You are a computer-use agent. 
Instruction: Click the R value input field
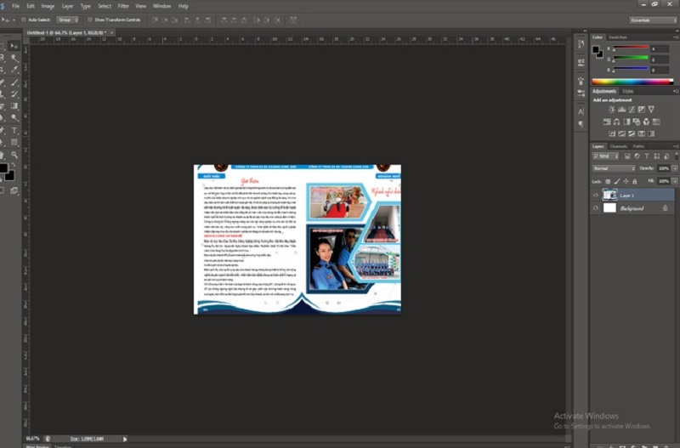pyautogui.click(x=660, y=48)
